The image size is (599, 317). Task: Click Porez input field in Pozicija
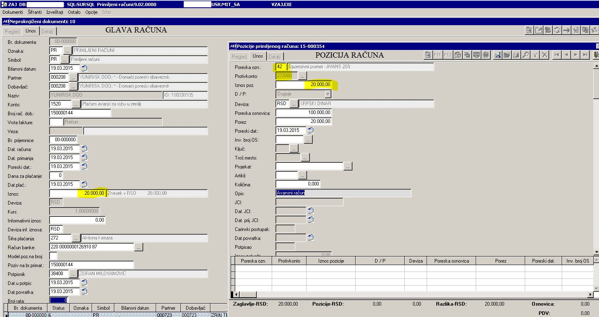pyautogui.click(x=304, y=121)
